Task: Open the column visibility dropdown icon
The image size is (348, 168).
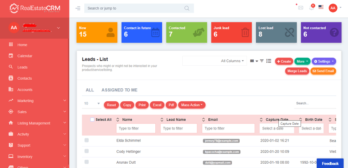Action: [254, 61]
